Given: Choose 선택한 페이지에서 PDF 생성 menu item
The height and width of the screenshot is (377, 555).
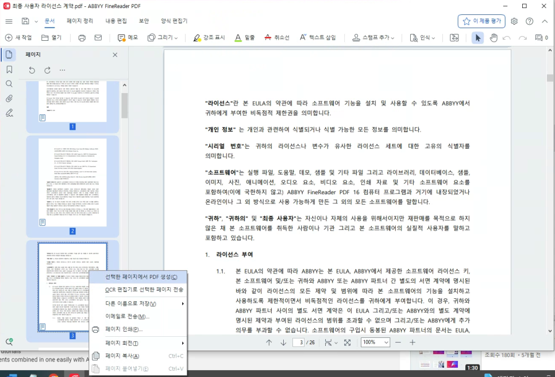Looking at the screenshot, I should click(x=138, y=277).
